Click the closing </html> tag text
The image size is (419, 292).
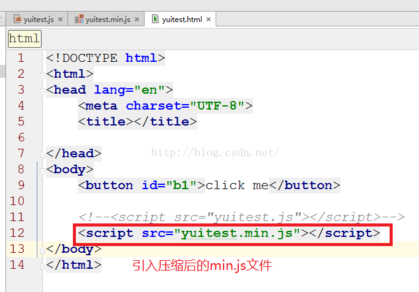tap(74, 265)
